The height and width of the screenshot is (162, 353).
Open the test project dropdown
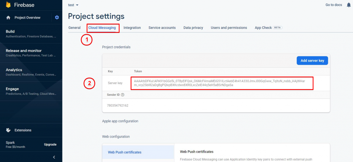pyautogui.click(x=73, y=5)
